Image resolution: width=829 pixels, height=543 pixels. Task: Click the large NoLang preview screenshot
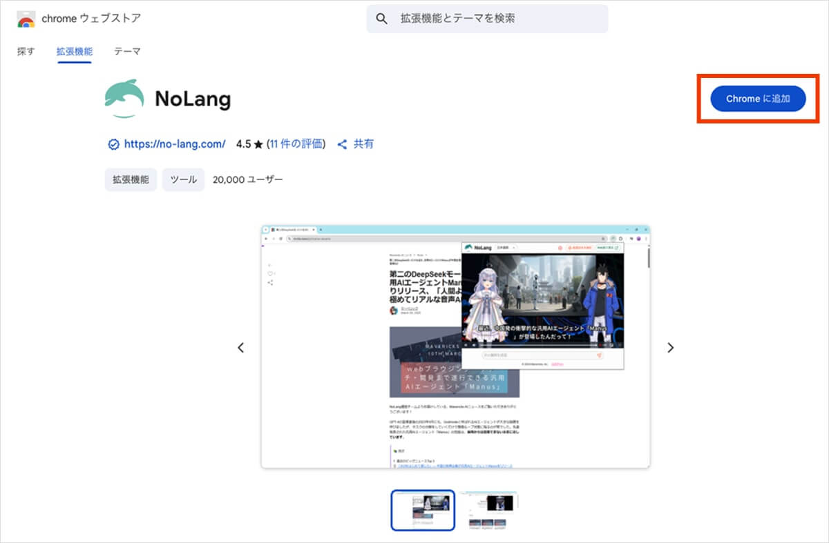coord(455,347)
